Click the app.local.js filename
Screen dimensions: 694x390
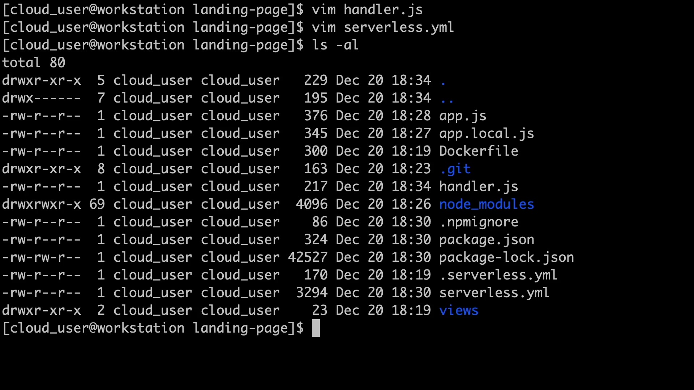[486, 134]
